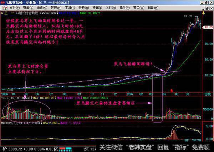Click the 日线 period label
The image size is (214, 152).
pyautogui.click(x=207, y=94)
